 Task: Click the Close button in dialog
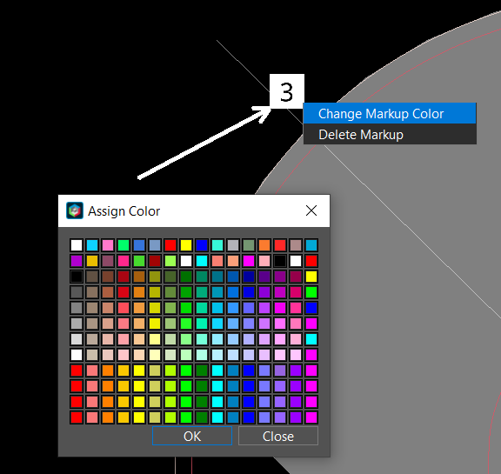(278, 436)
